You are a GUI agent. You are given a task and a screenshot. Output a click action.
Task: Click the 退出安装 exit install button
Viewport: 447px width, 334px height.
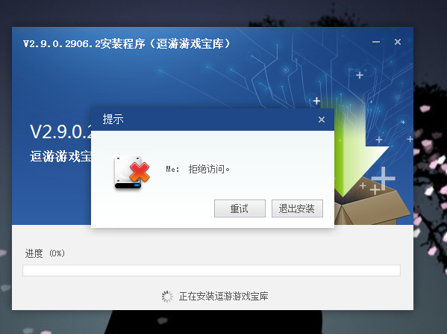(x=297, y=208)
